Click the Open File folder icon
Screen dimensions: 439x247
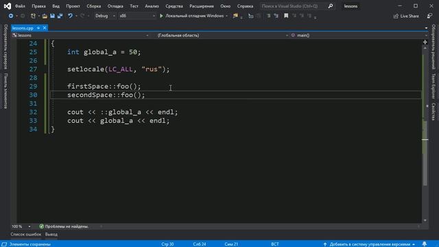point(45,16)
